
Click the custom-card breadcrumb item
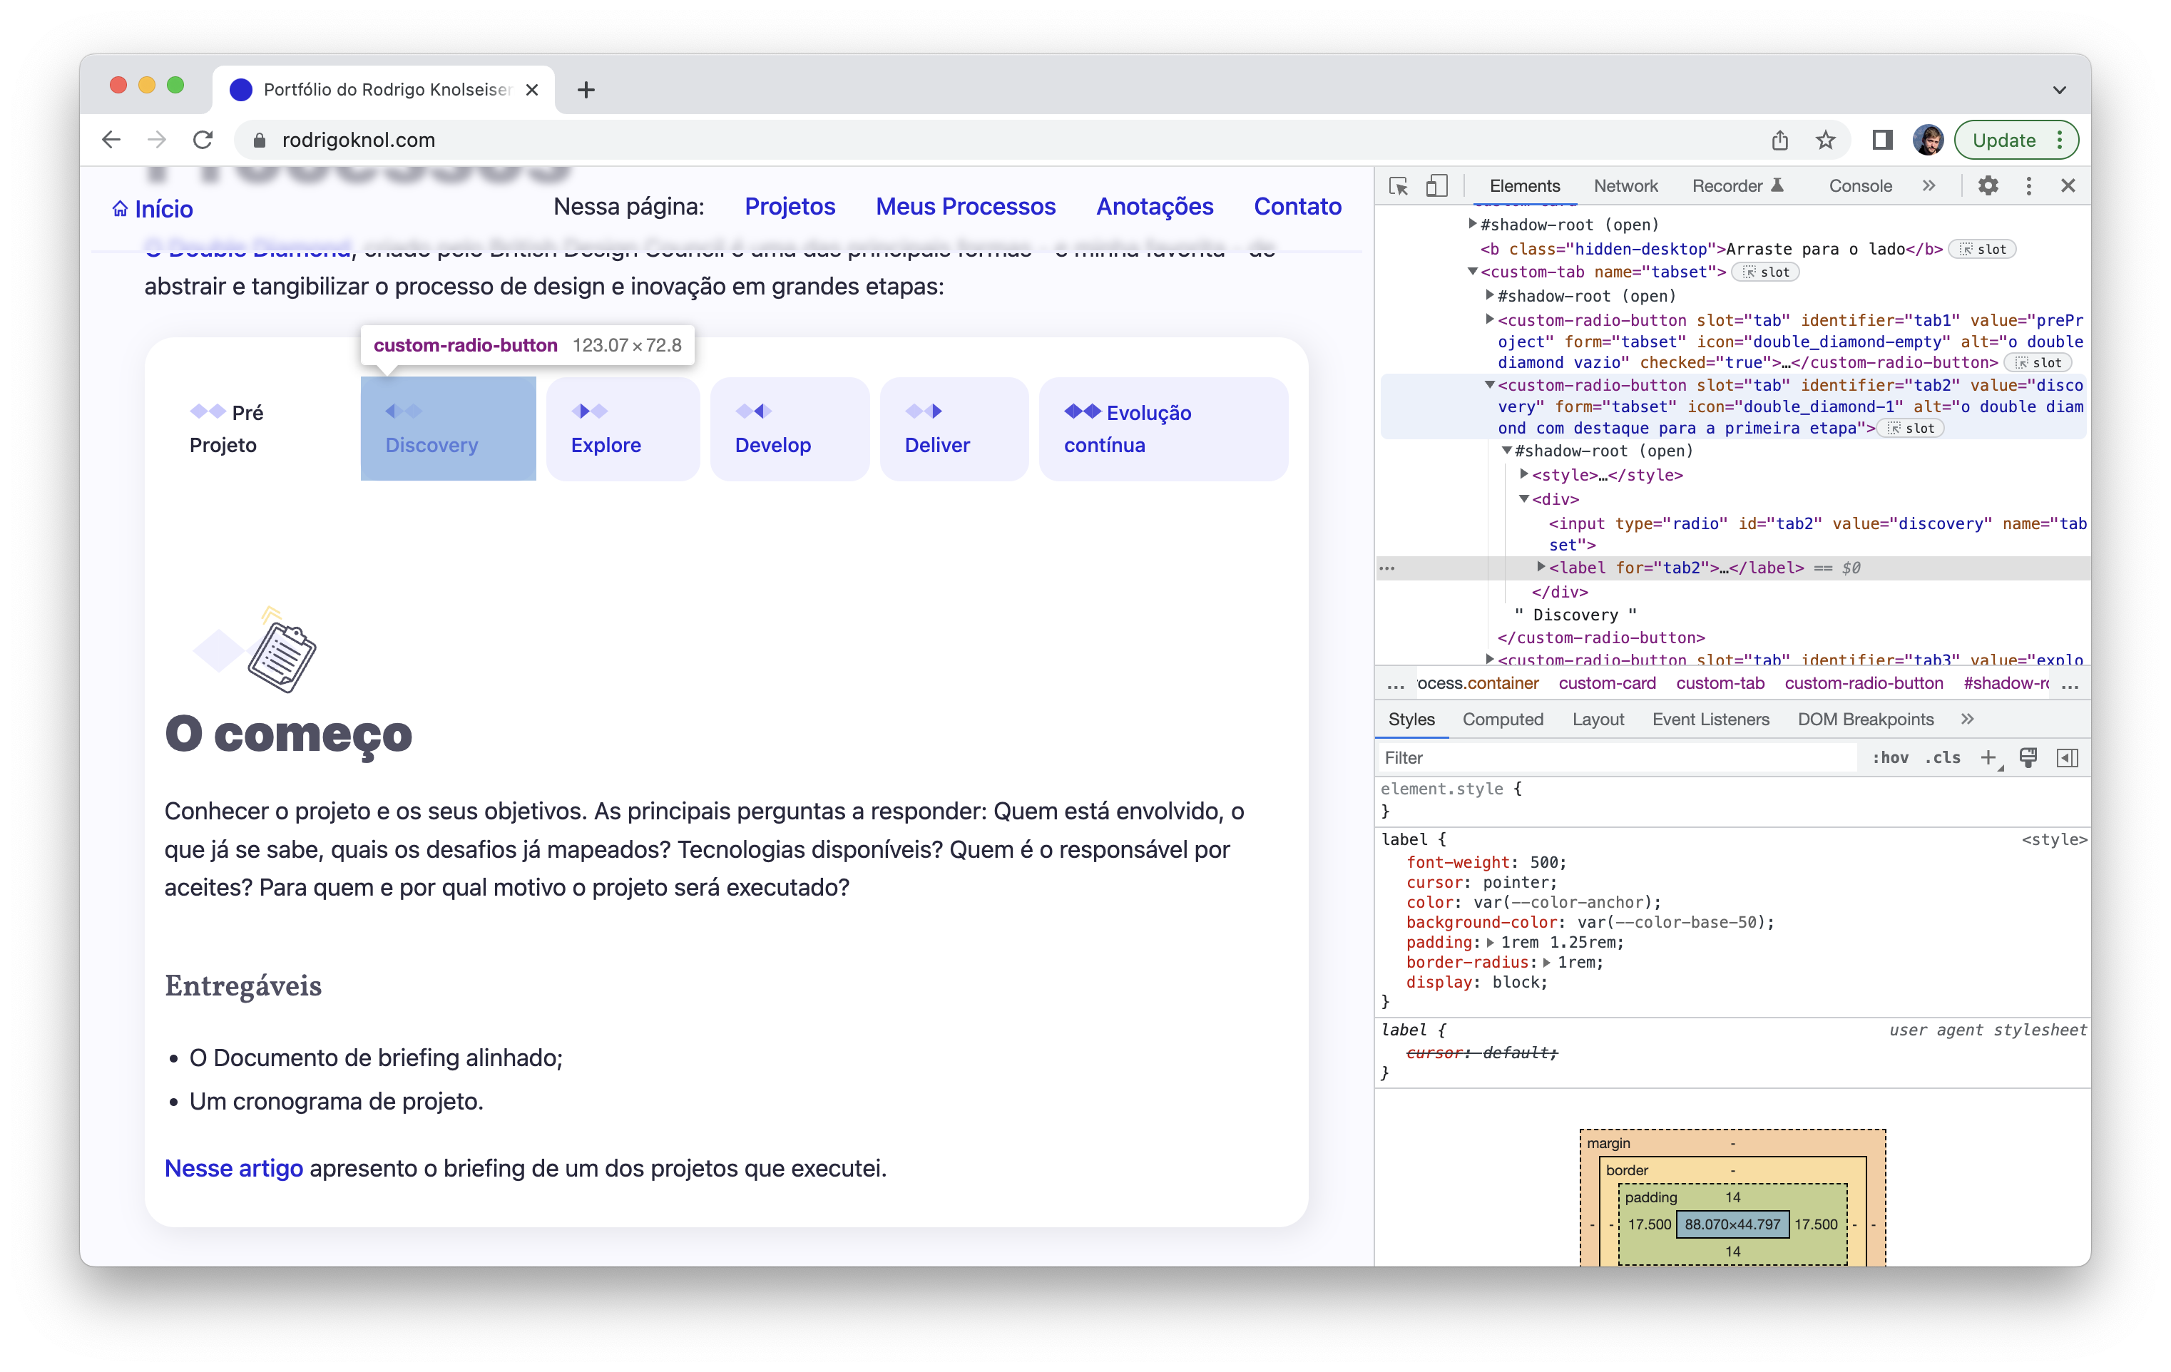tap(1607, 683)
